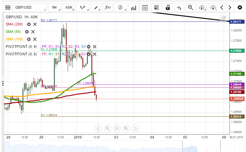Image resolution: width=246 pixels, height=152 pixels.
Task: Toggle the padlock lock icon
Action: (168, 7)
